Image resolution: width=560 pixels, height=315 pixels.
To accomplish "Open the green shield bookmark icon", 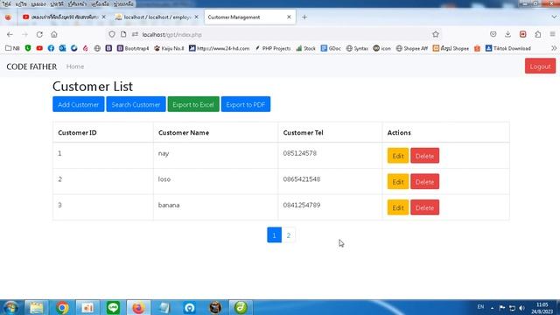I will tap(28, 48).
